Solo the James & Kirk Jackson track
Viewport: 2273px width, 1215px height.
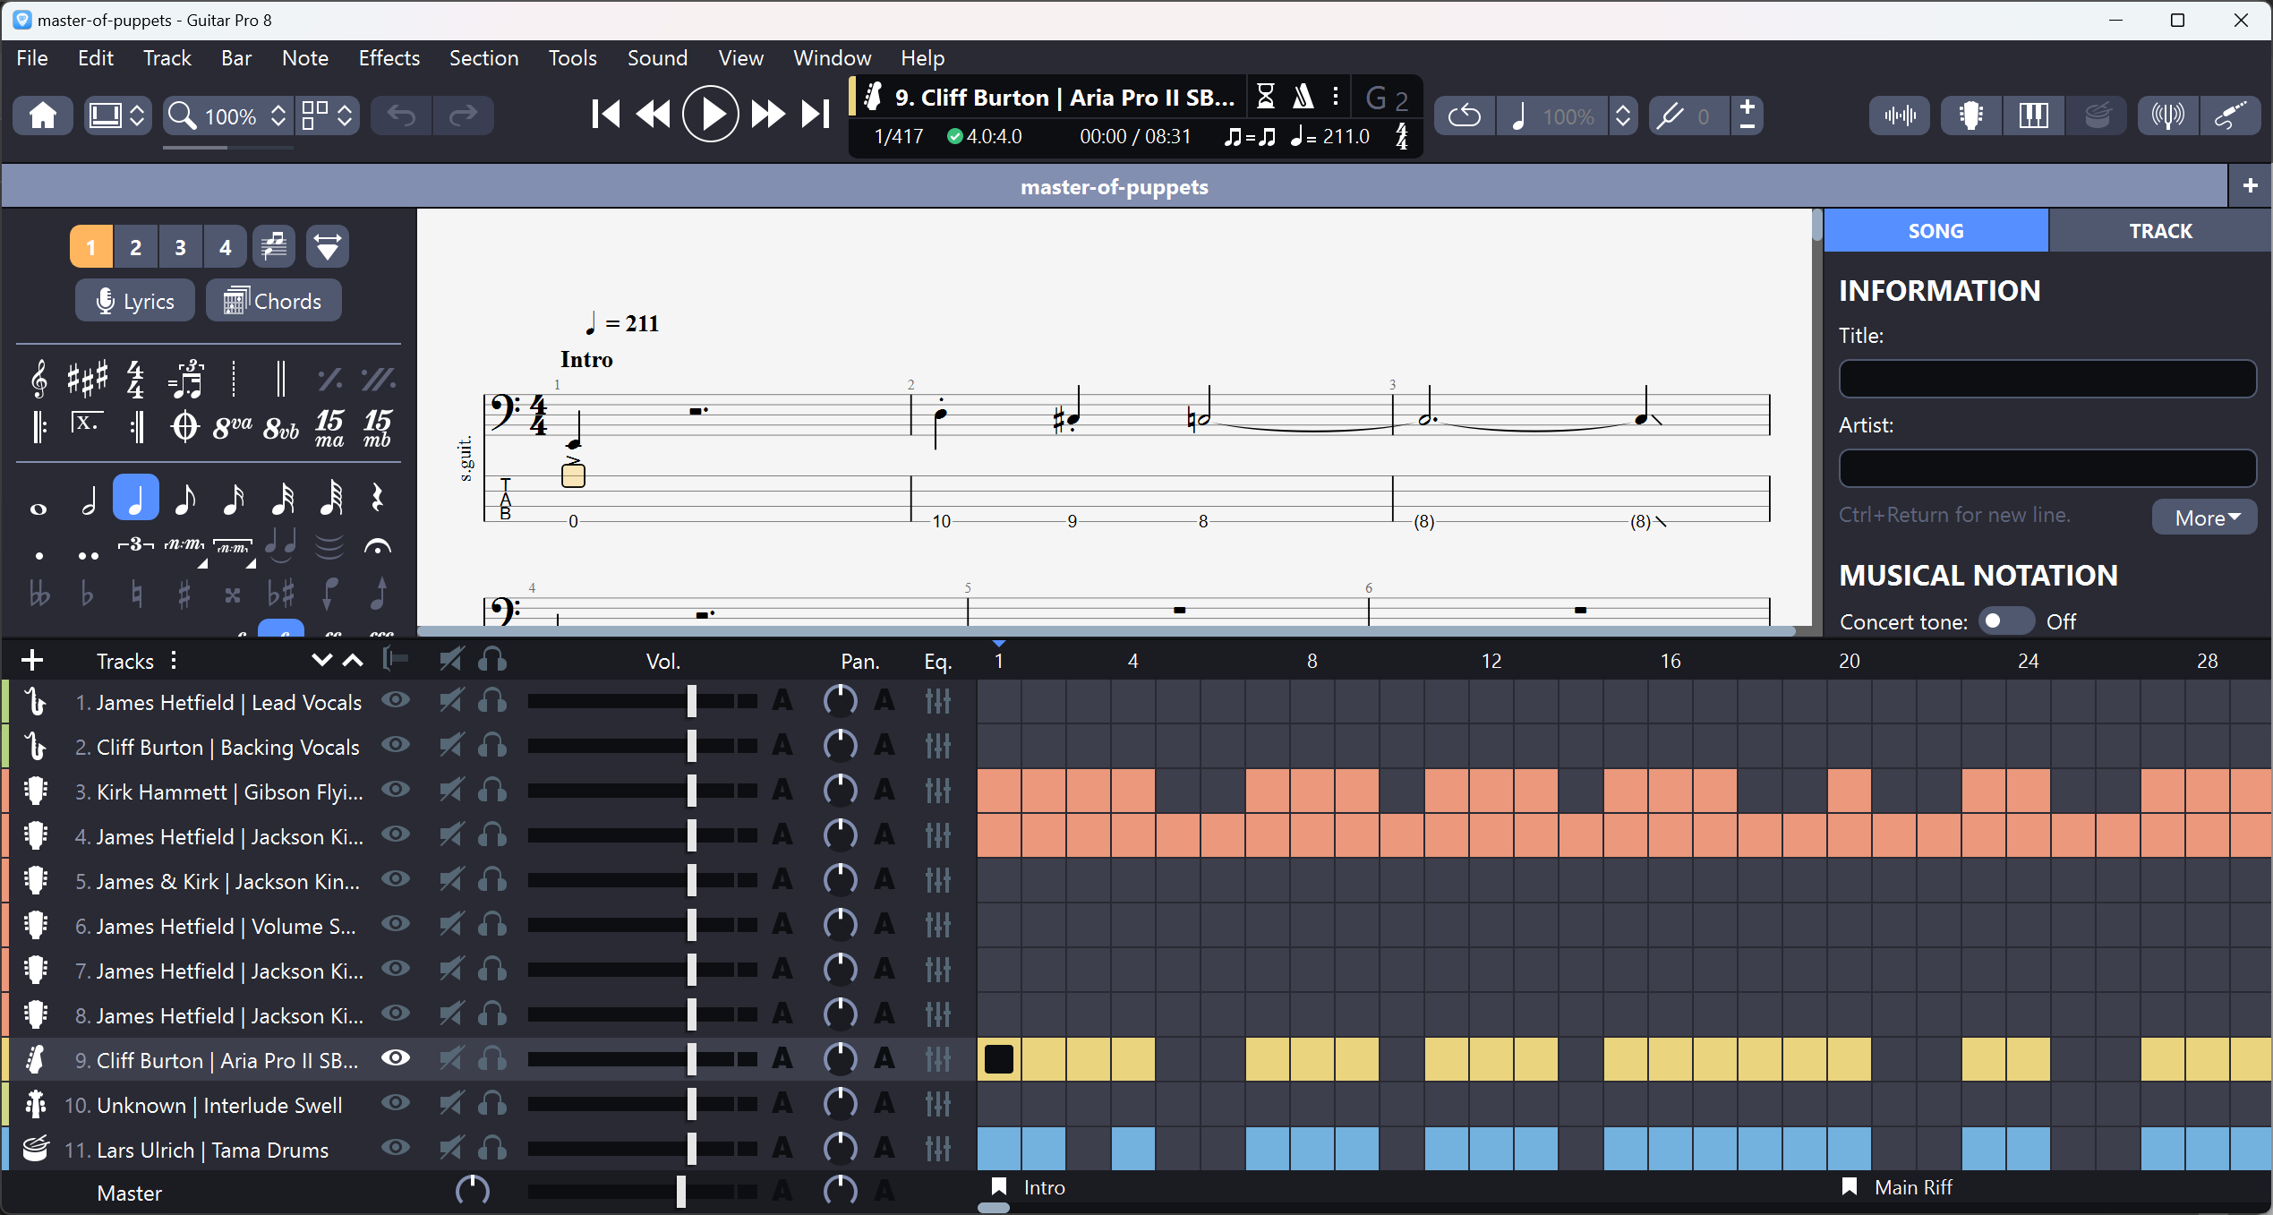[492, 879]
